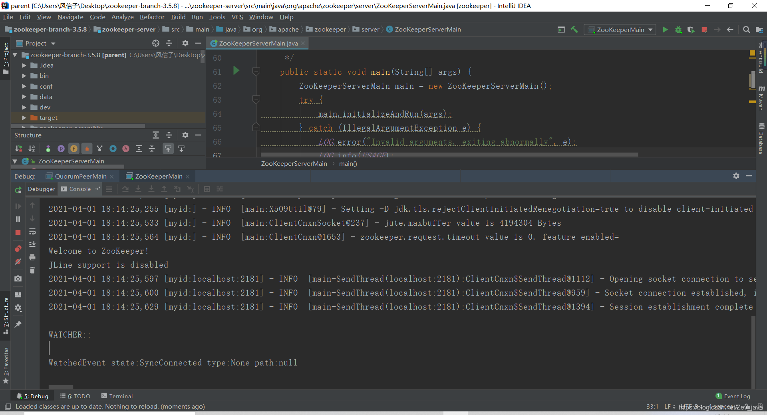
Task: Expand the .idea folder
Action: [x=24, y=65]
